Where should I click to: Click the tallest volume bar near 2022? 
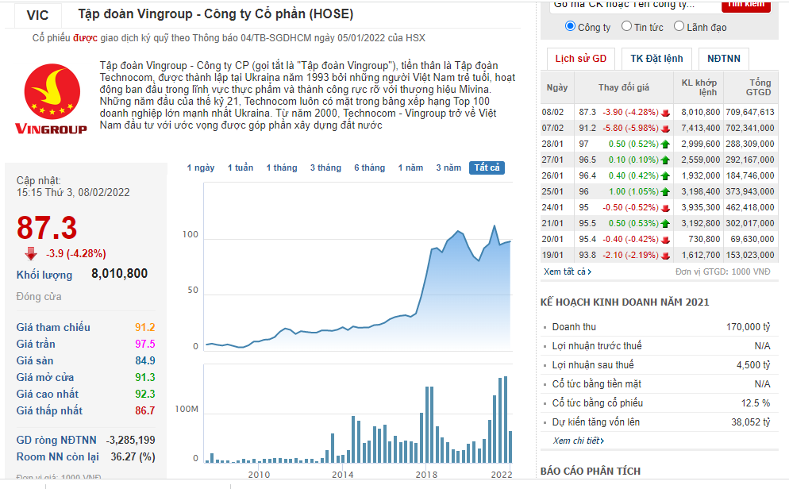click(505, 420)
